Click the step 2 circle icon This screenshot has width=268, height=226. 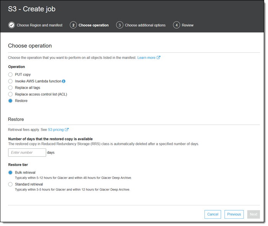(73, 25)
